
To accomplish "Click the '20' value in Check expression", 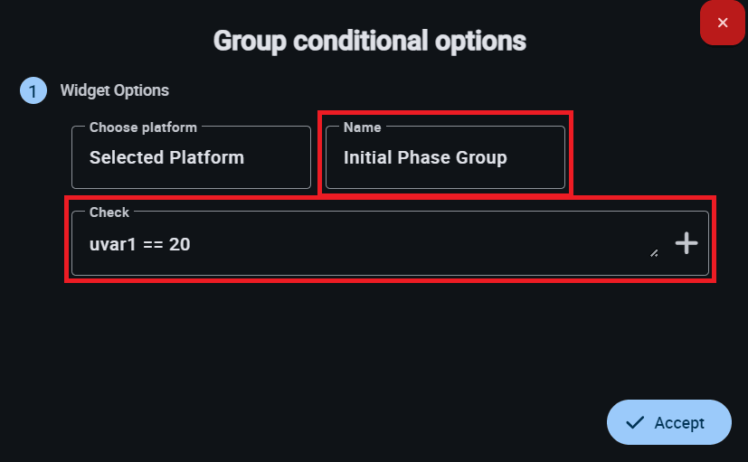I will coord(179,244).
